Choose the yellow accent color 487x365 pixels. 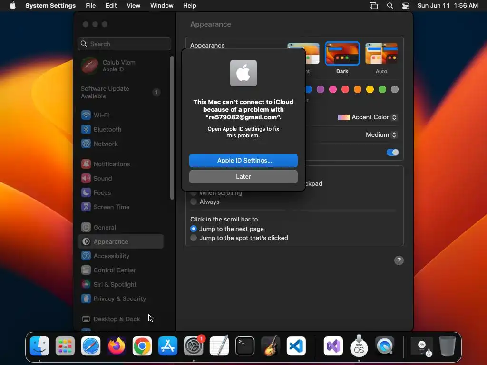pyautogui.click(x=370, y=90)
